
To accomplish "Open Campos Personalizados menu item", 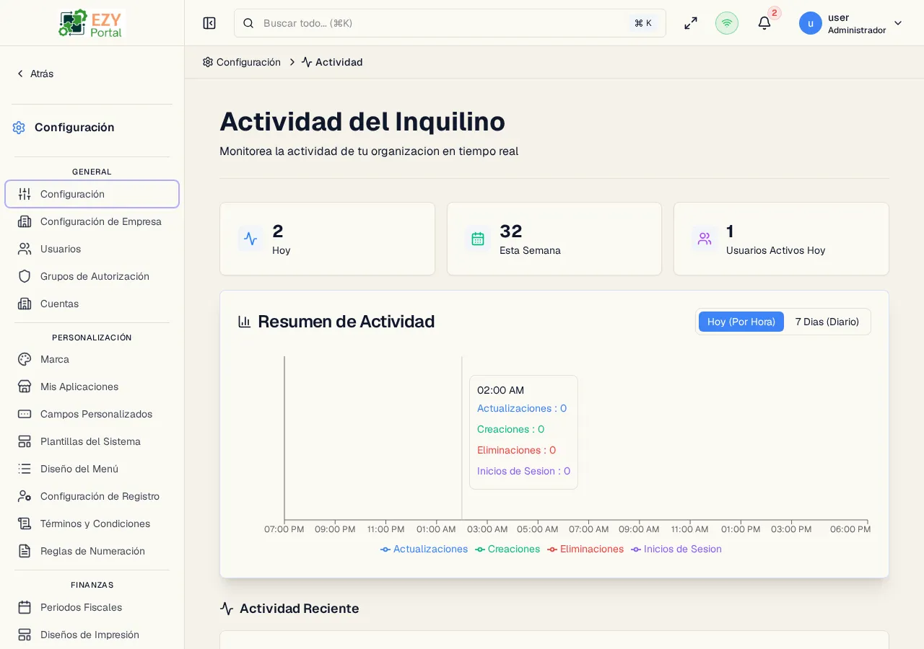I will (92, 414).
